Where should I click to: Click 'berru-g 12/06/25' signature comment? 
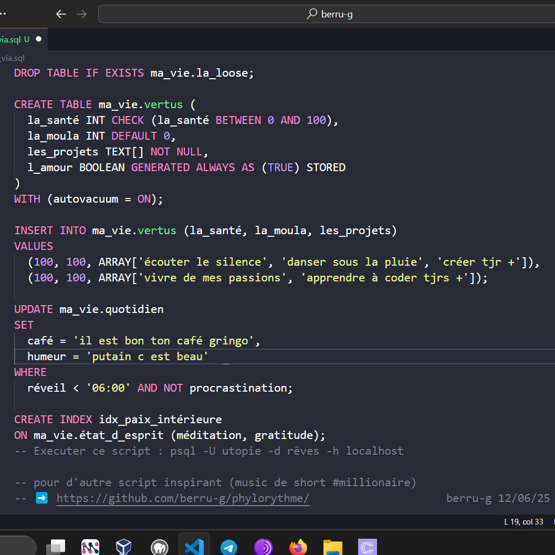(498, 498)
